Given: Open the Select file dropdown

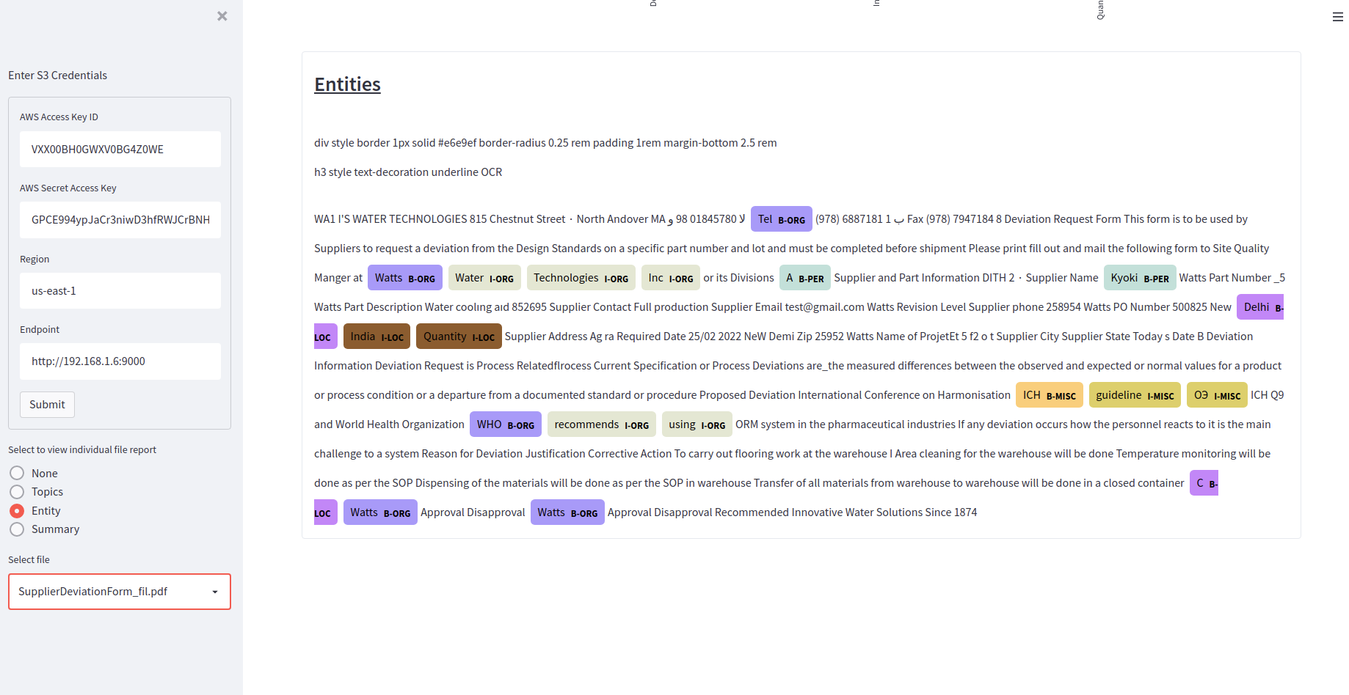Looking at the screenshot, I should (x=120, y=592).
